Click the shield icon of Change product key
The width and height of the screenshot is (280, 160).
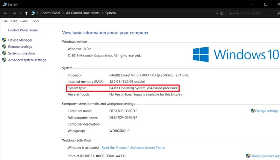(x=248, y=156)
